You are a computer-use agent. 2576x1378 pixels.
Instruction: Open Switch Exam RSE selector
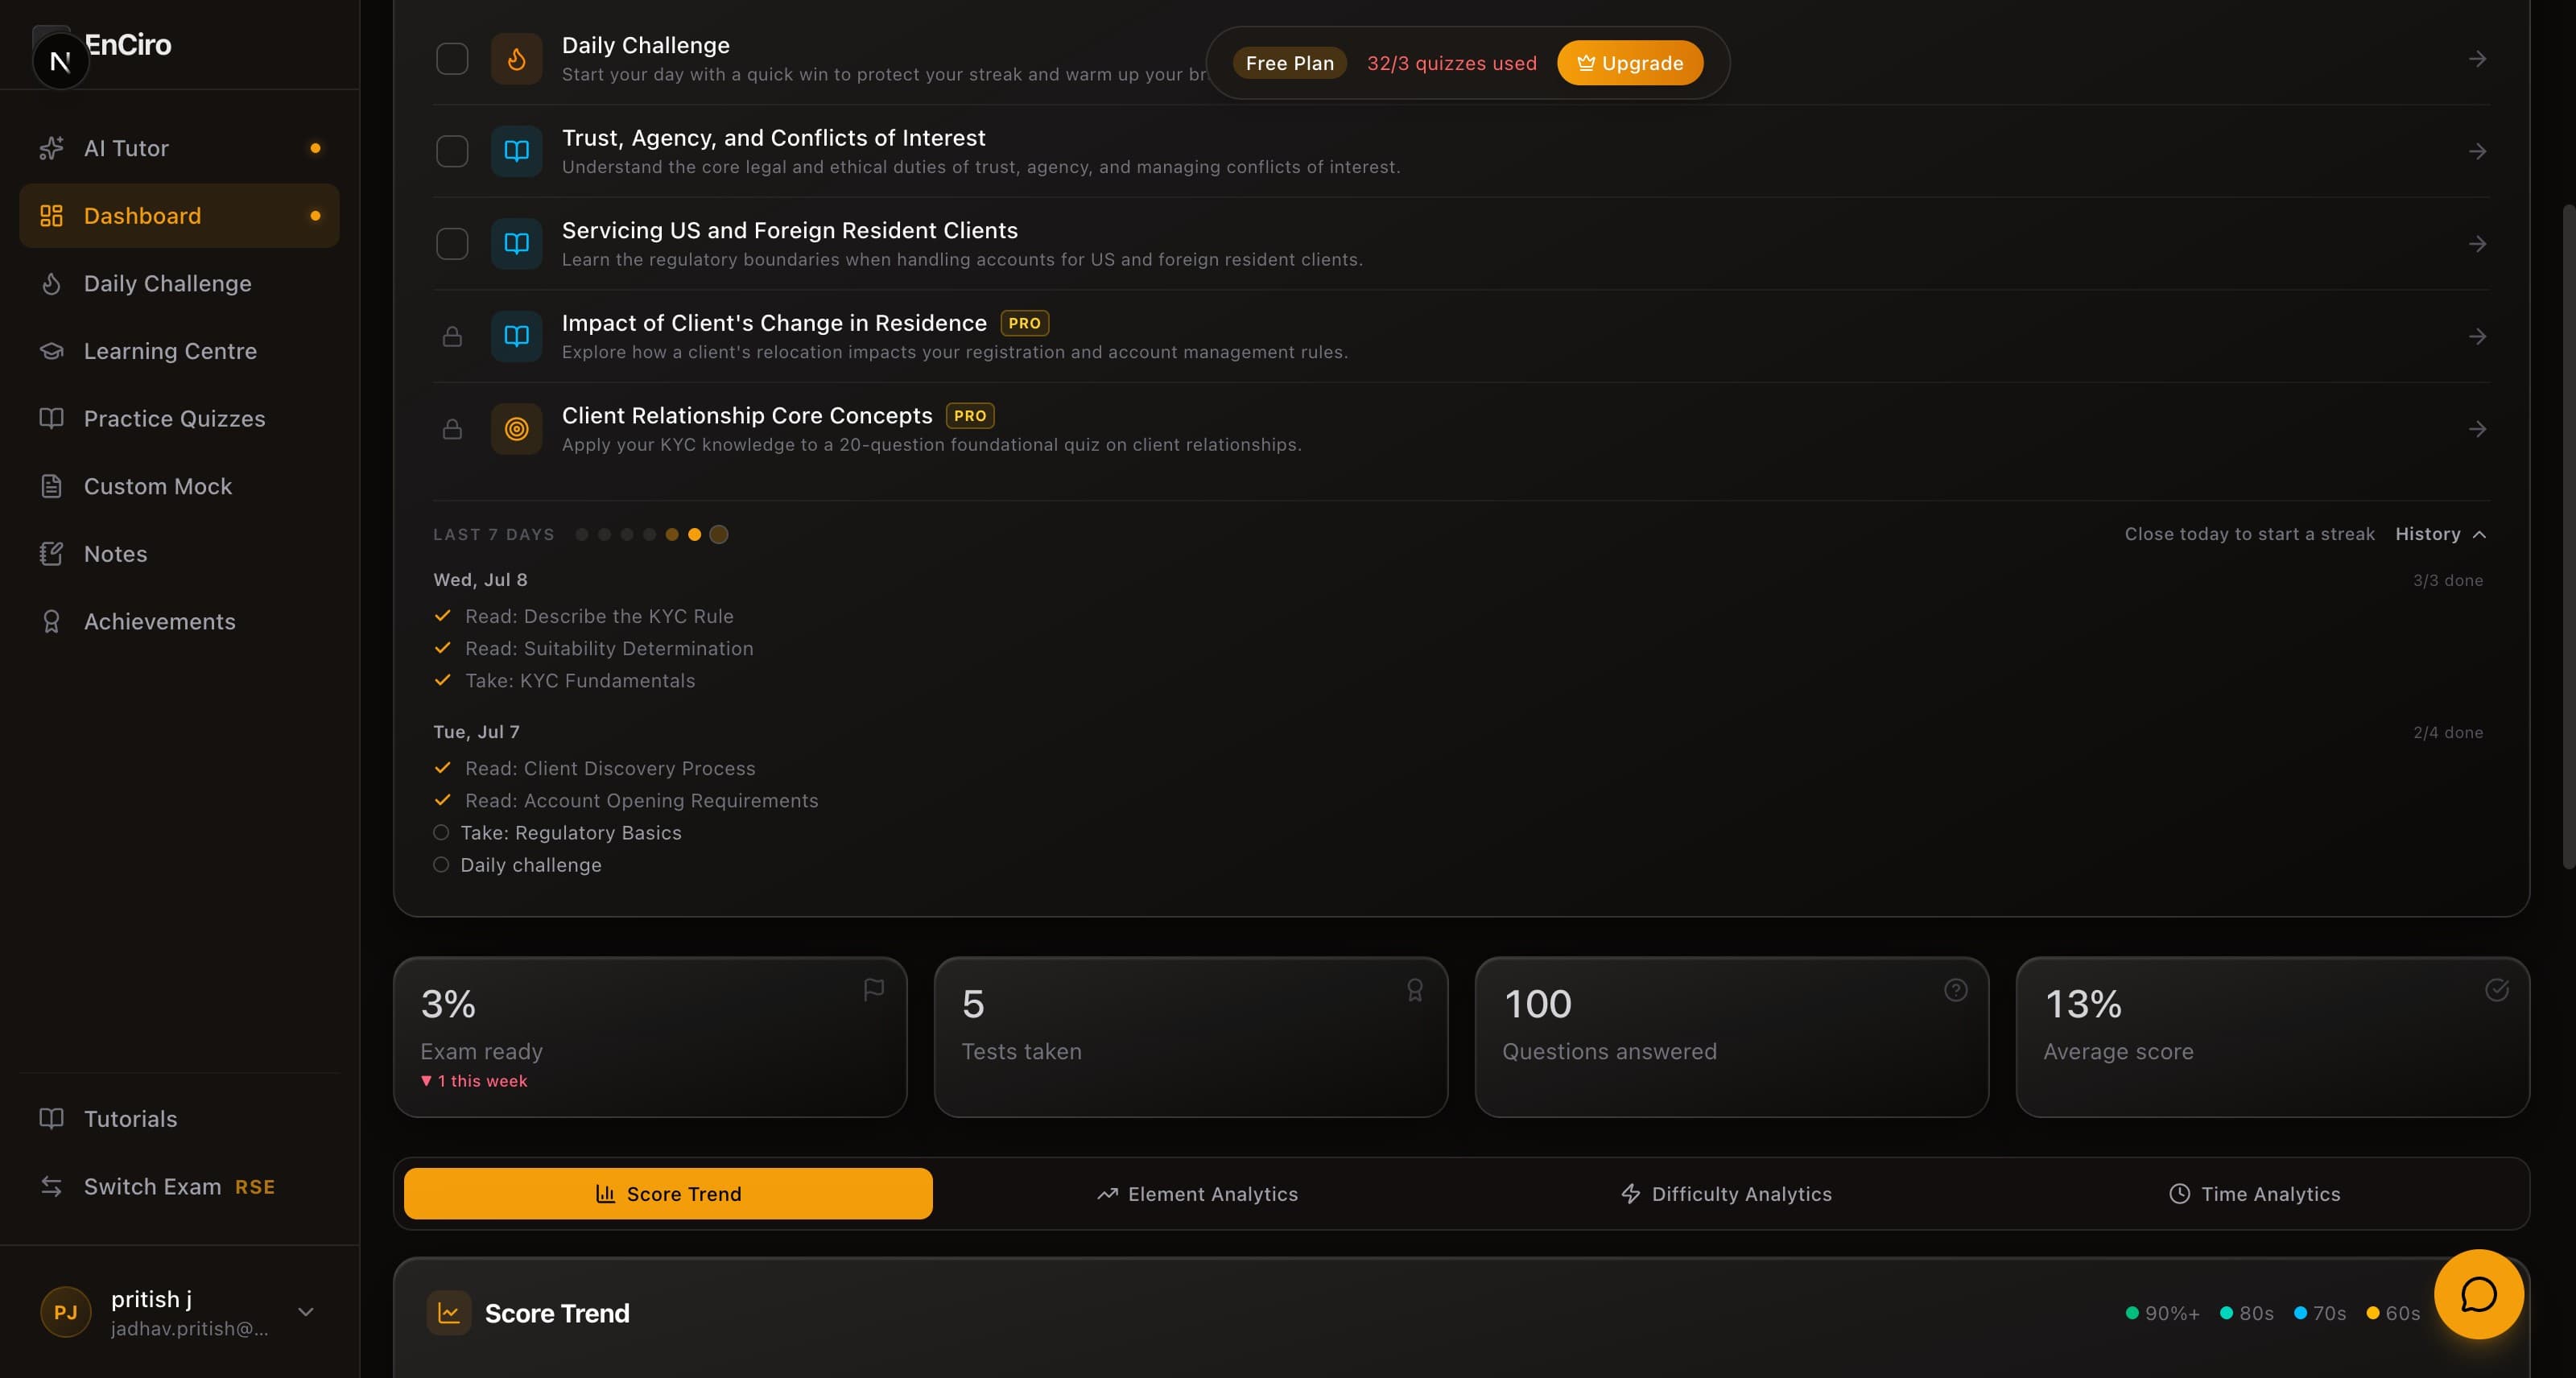point(179,1186)
